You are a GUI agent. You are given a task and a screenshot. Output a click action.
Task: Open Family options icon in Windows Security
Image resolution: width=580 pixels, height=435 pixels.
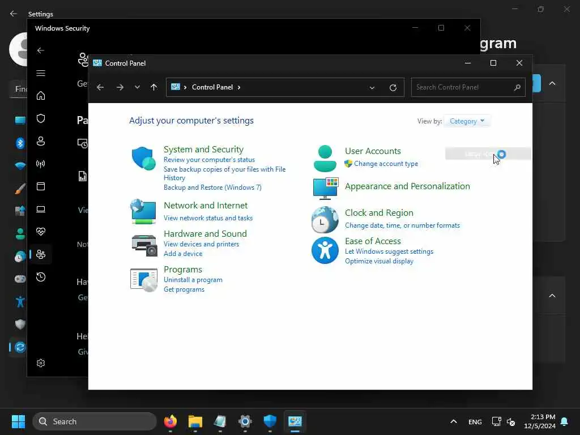tap(41, 254)
